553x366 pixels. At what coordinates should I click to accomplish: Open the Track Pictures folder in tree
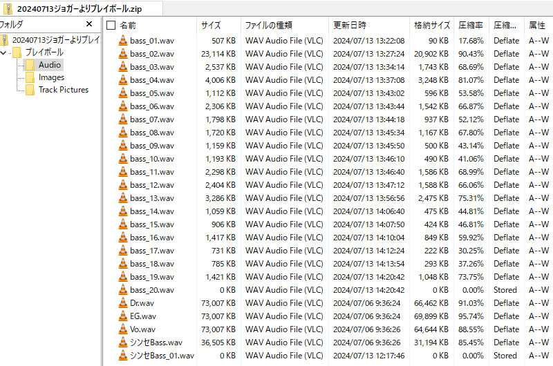point(64,90)
